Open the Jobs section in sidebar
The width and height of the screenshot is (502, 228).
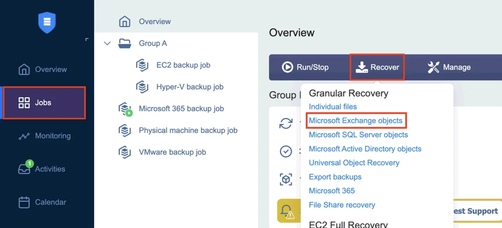(44, 102)
